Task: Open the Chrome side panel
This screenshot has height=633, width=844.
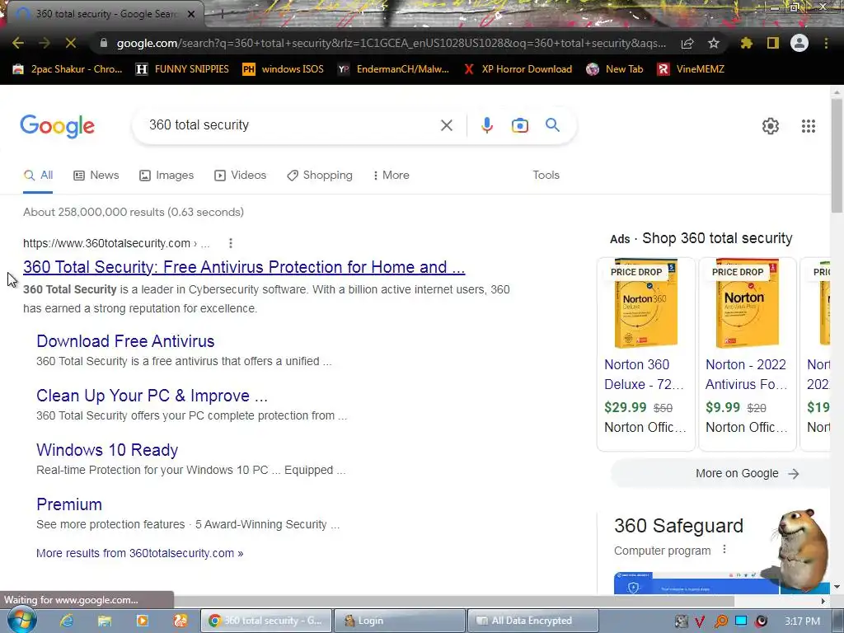Action: pyautogui.click(x=773, y=43)
